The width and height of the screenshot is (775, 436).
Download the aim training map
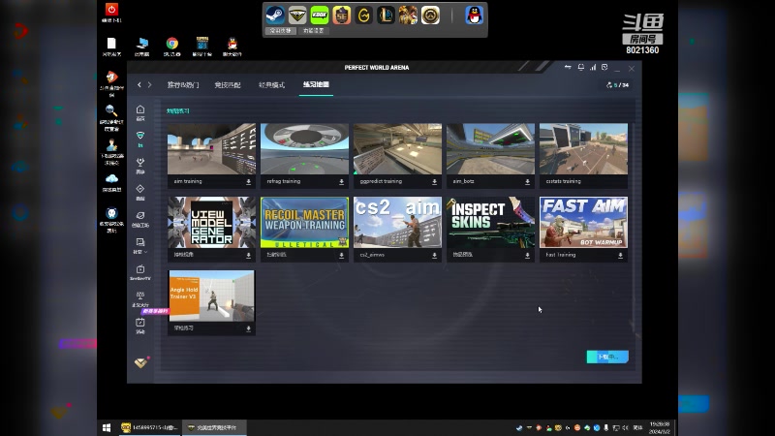coord(249,182)
